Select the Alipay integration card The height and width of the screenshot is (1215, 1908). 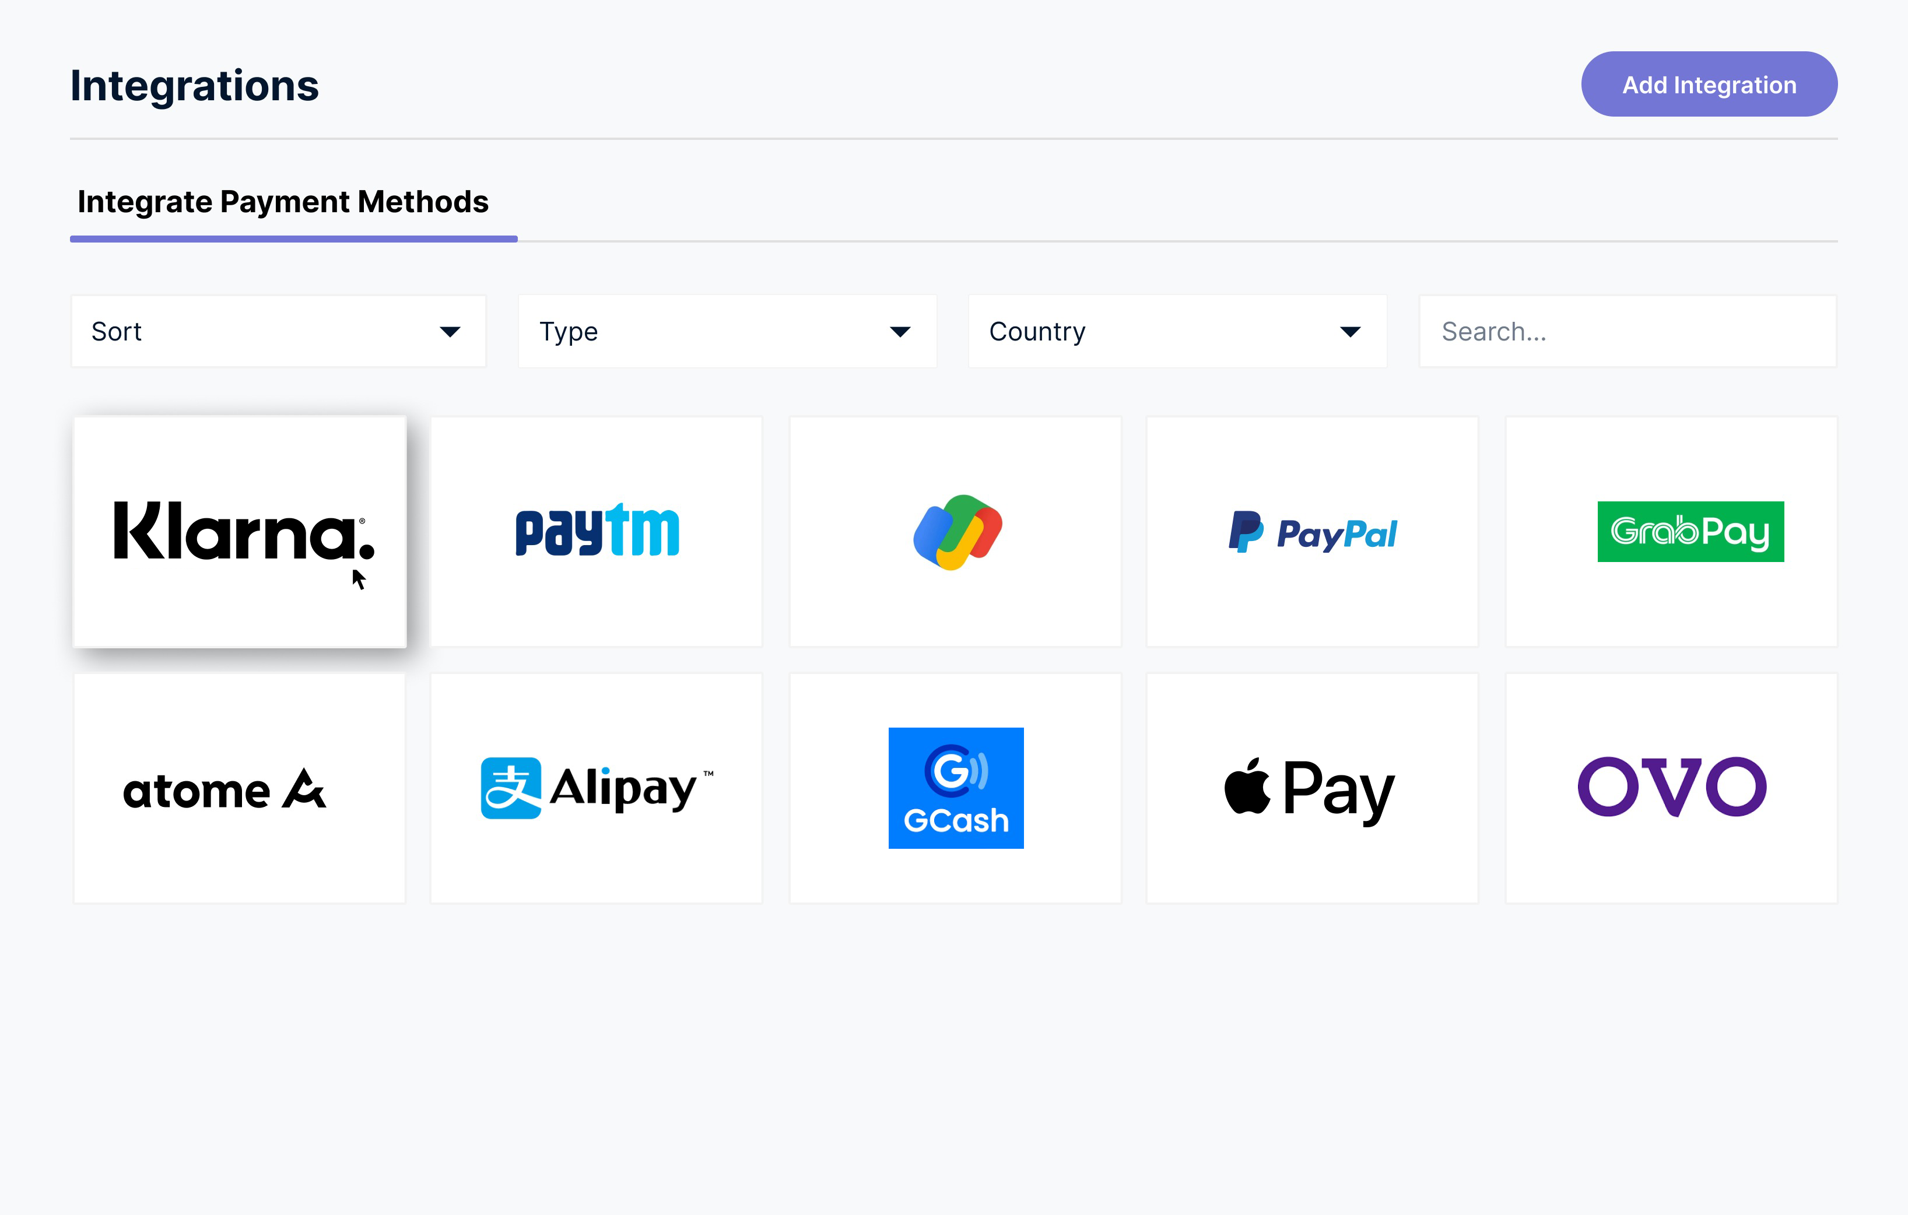[597, 788]
